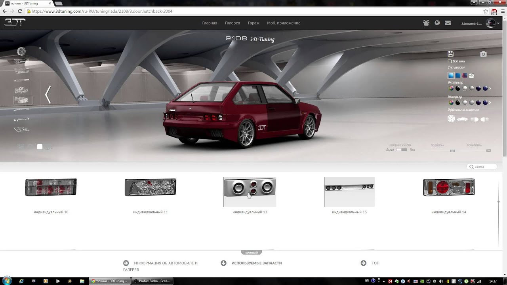Click the wheel lighting effect icon
The width and height of the screenshot is (507, 285).
pyautogui.click(x=451, y=119)
